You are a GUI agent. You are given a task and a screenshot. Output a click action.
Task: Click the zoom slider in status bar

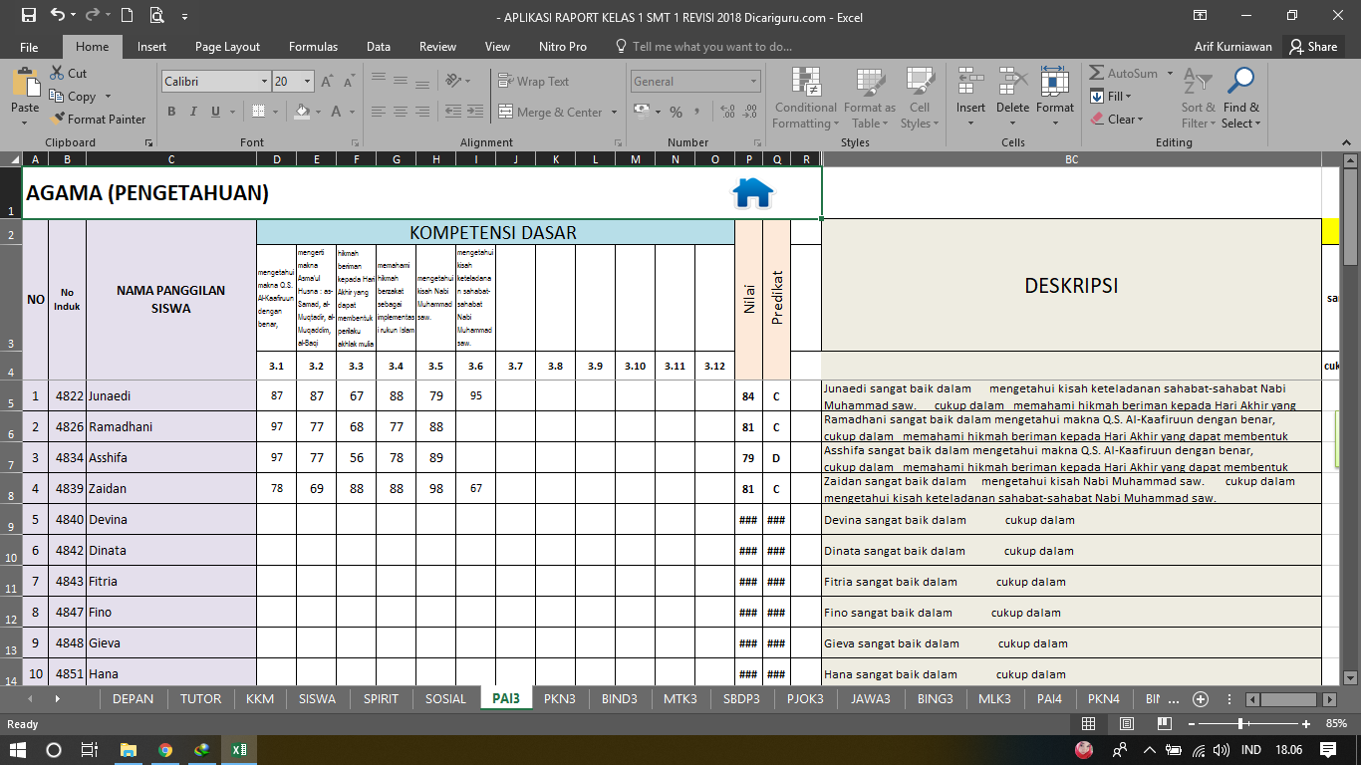pos(1240,724)
